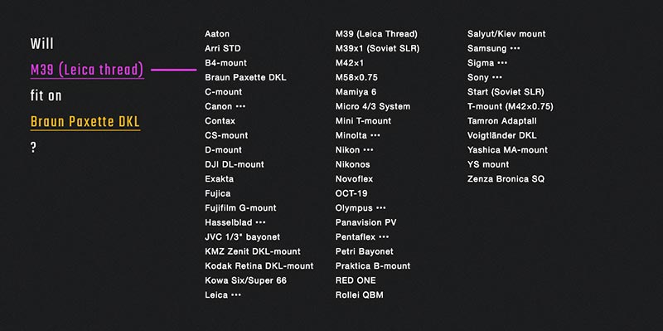Expand the Hasselblad sub-mounts
Image resolution: width=663 pixels, height=331 pixels.
(261, 222)
